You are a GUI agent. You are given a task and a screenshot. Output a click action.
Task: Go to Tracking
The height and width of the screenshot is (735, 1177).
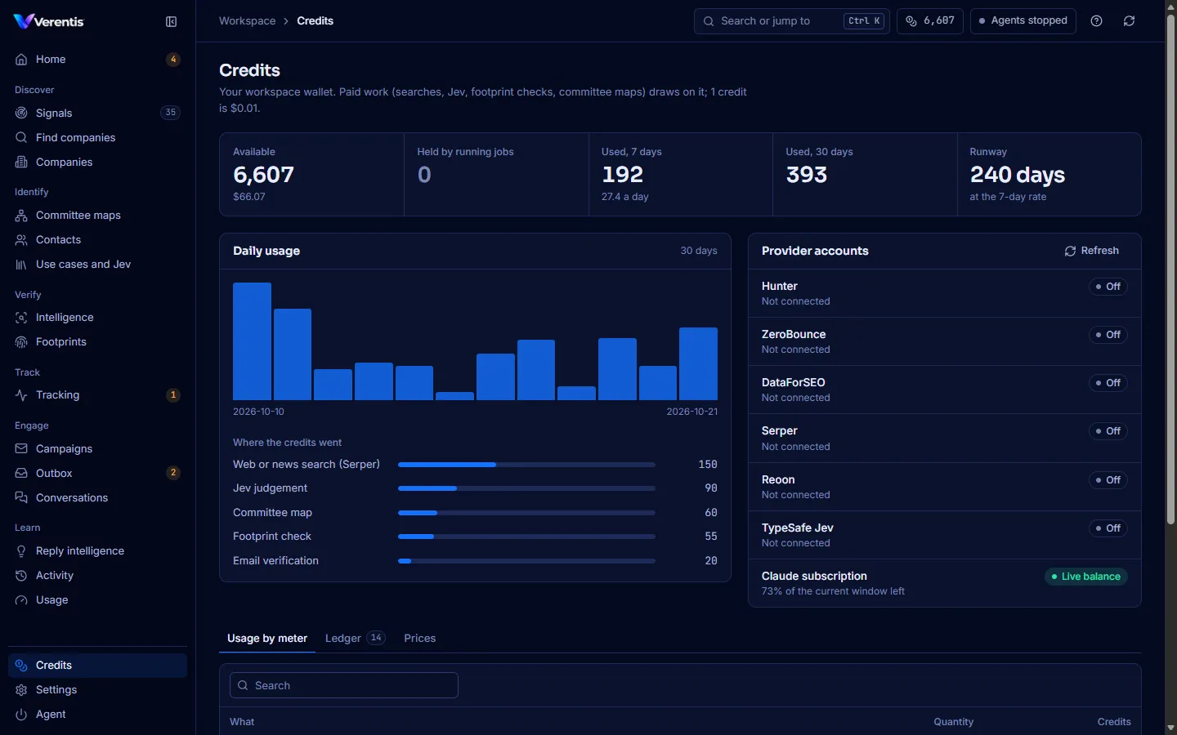[97, 394]
